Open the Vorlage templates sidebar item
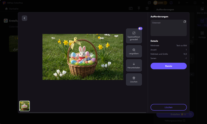The width and height of the screenshot is (207, 124). (x=202, y=35)
